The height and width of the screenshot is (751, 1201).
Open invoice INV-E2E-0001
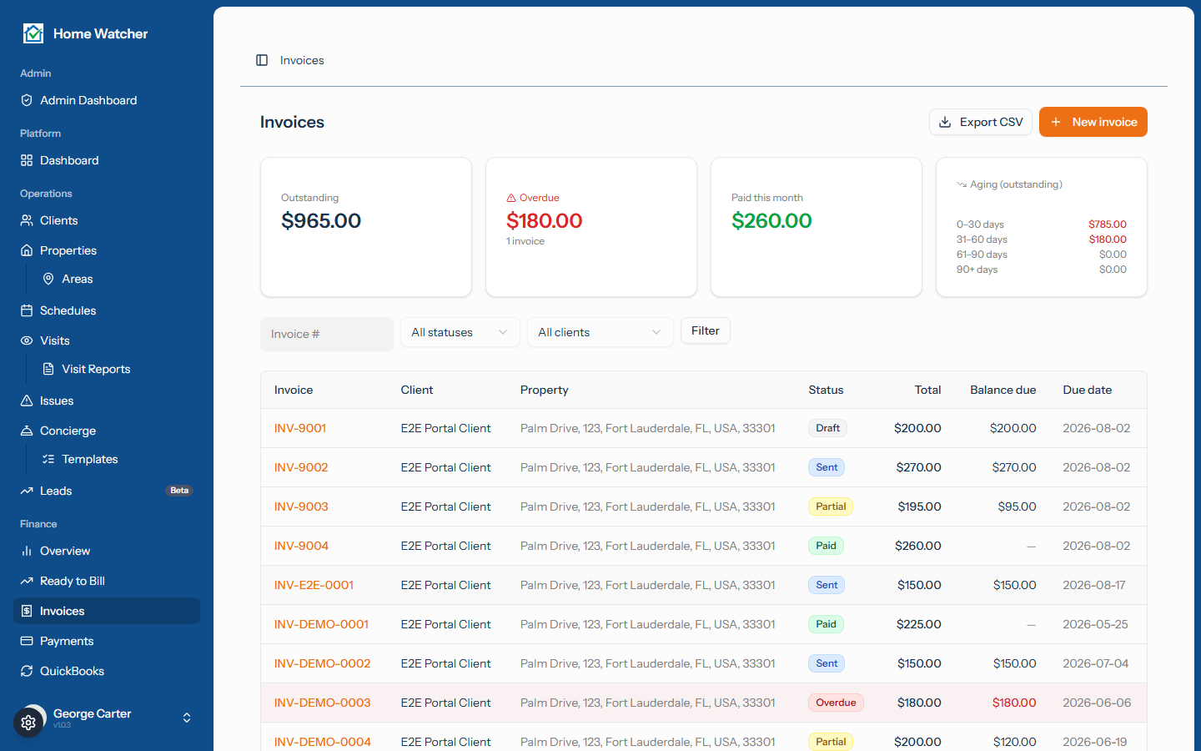click(x=314, y=585)
